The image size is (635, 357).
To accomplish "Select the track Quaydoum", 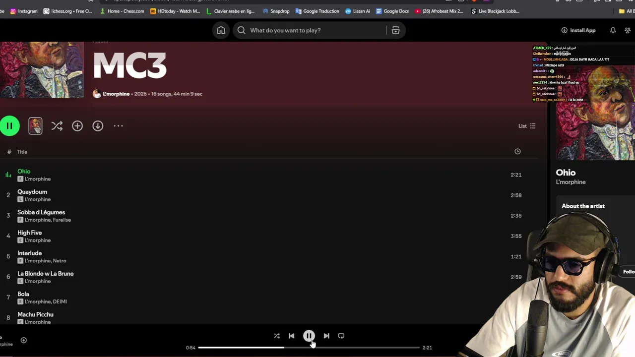I will 32,192.
